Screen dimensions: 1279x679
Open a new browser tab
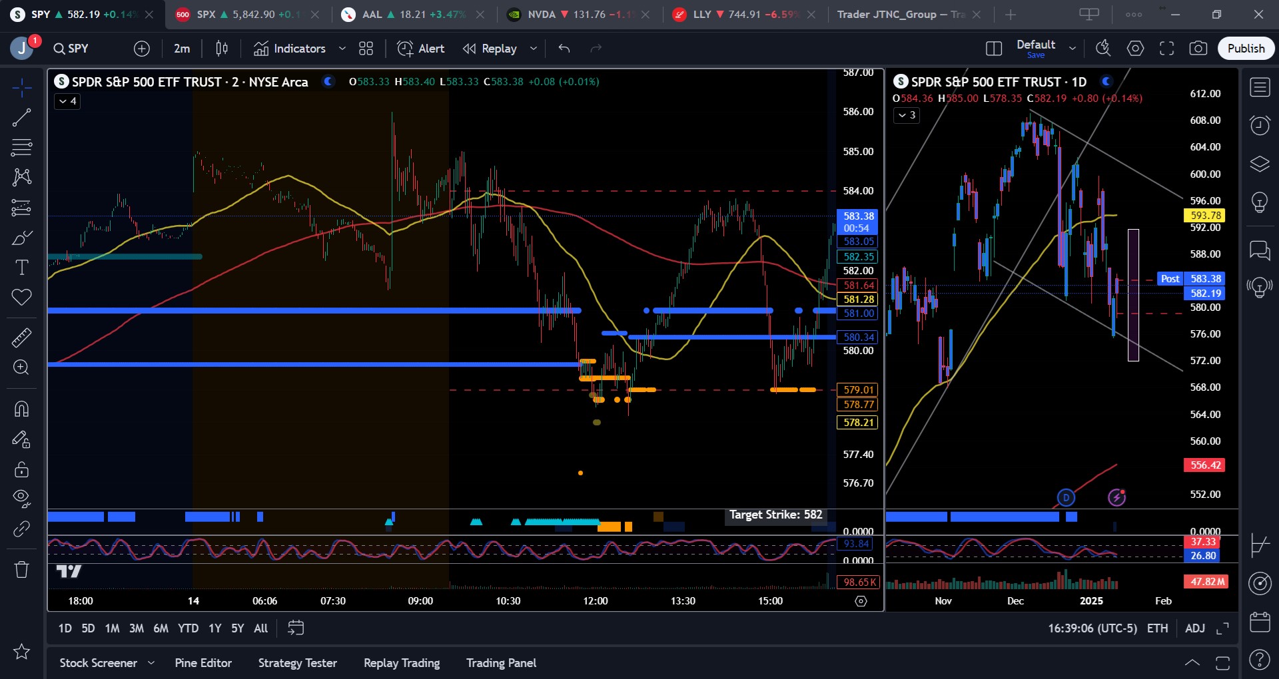[1011, 15]
